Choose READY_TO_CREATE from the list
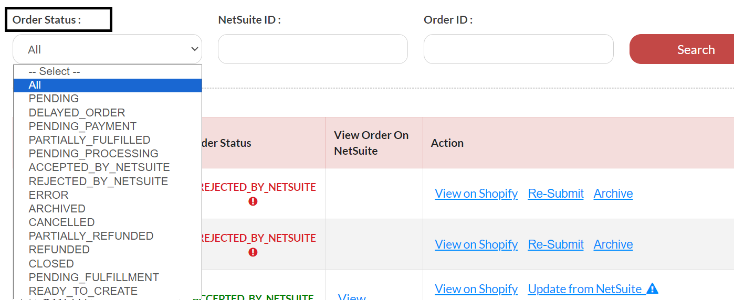Viewport: 734px width, 300px height. point(83,291)
